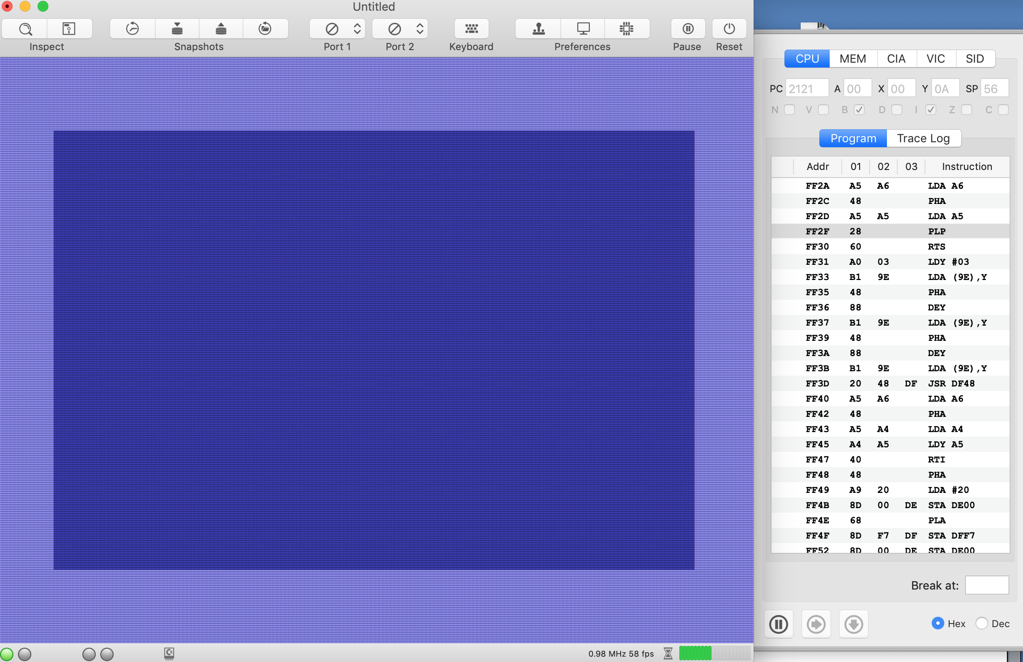The width and height of the screenshot is (1023, 662).
Task: Switch to the SID tab
Action: pos(975,59)
